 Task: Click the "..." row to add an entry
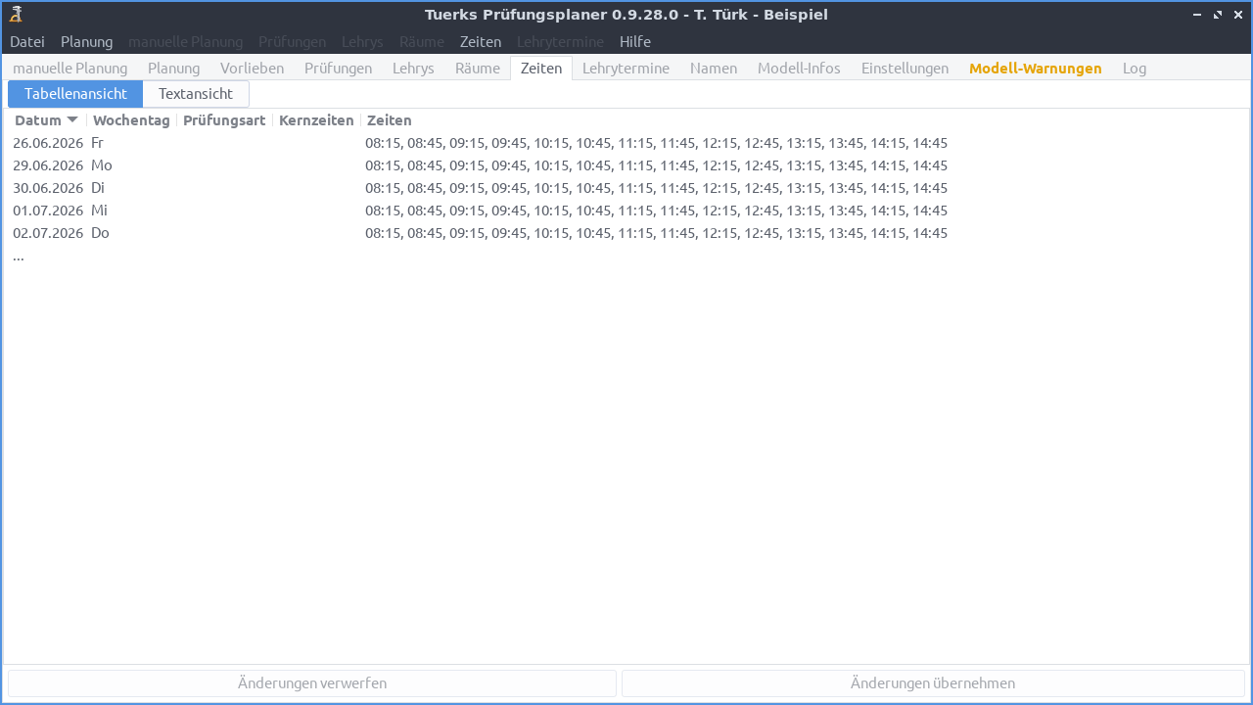point(18,256)
